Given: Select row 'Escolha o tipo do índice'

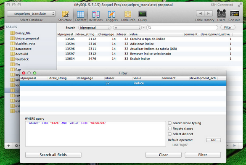Looking at the screenshot, I should coord(150,39).
